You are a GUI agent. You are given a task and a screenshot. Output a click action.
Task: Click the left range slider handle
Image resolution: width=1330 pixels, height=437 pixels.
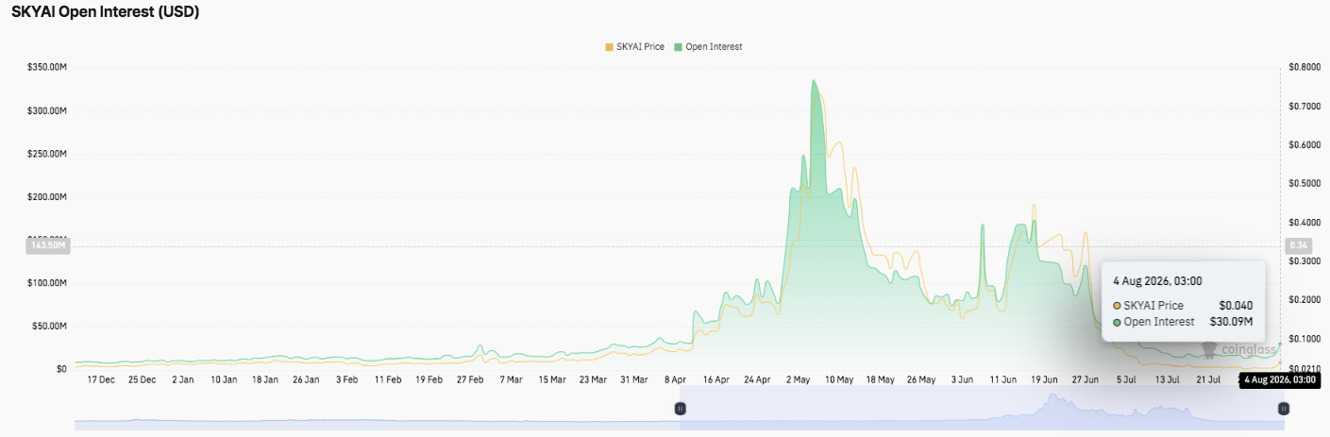[x=680, y=408]
